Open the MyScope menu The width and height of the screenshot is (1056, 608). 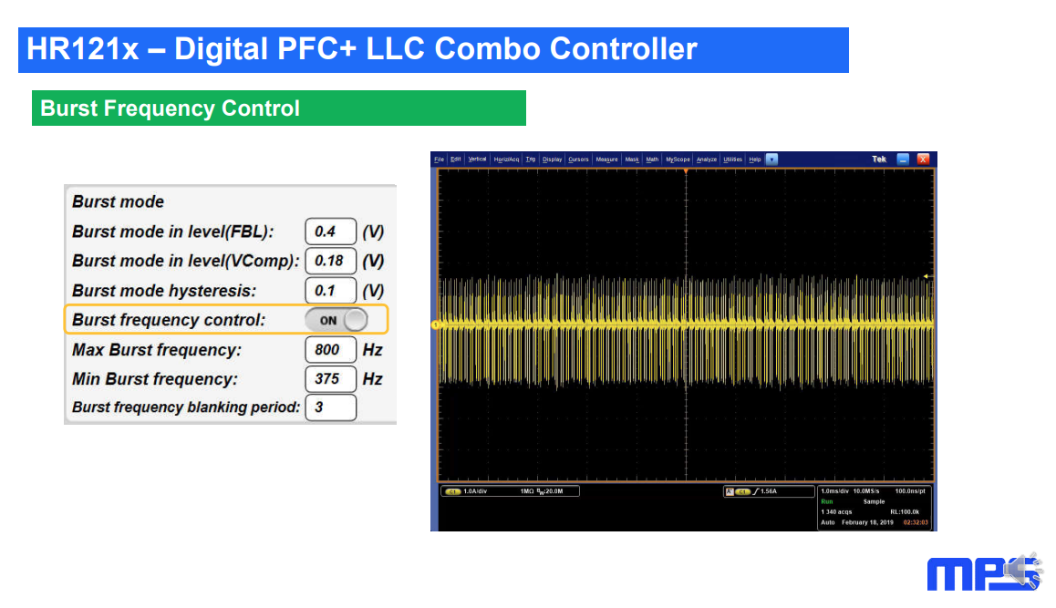(x=678, y=160)
